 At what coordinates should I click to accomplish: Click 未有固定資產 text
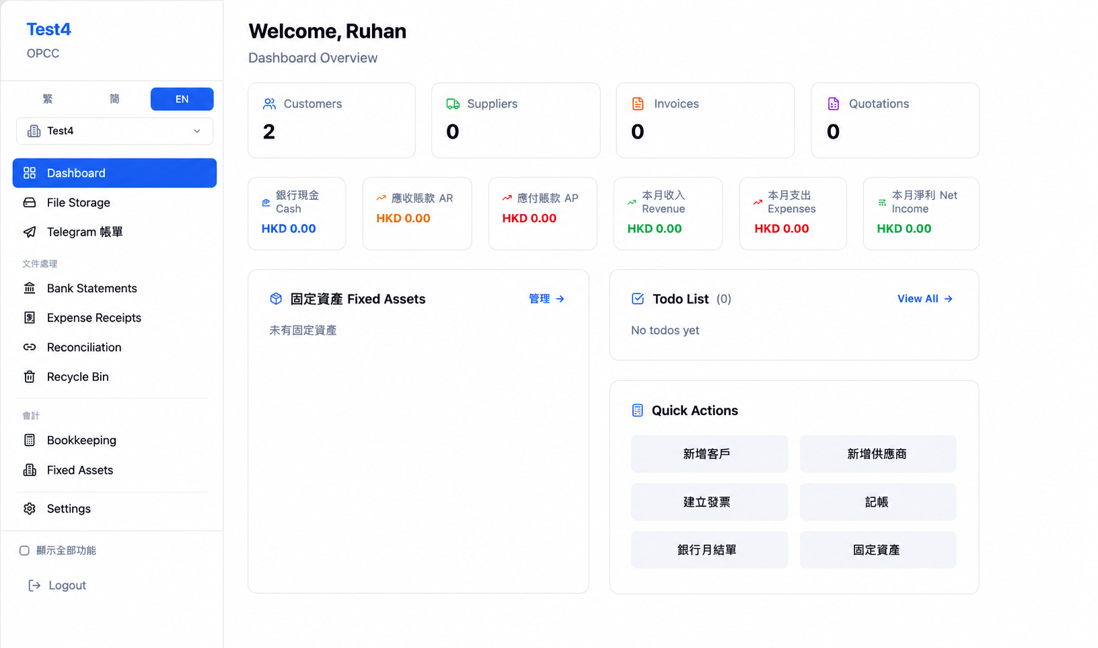(303, 330)
